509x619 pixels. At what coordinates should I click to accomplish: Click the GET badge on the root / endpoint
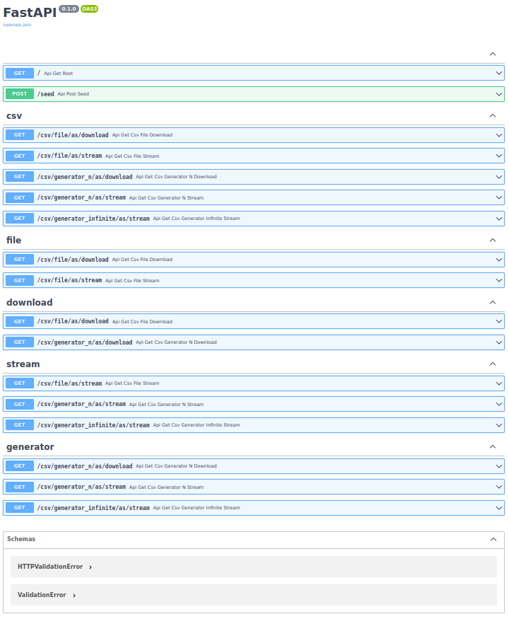pos(19,73)
